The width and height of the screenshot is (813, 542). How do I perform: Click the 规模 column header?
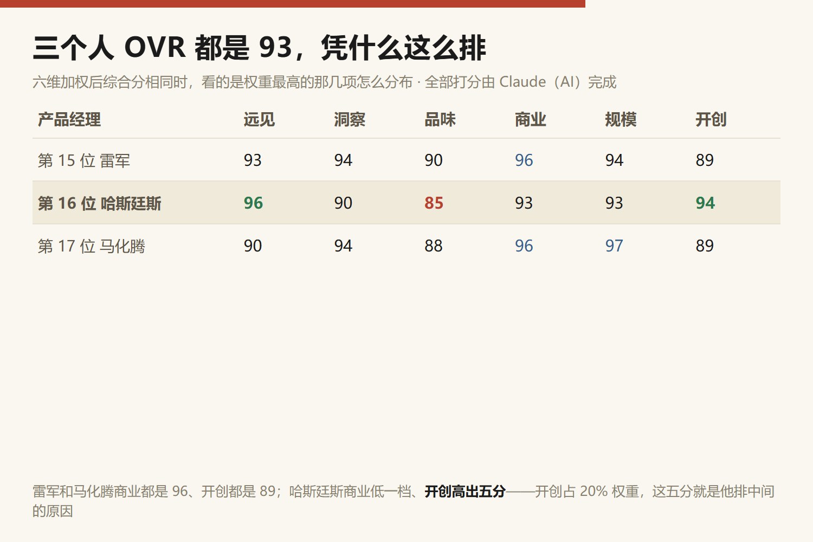621,120
